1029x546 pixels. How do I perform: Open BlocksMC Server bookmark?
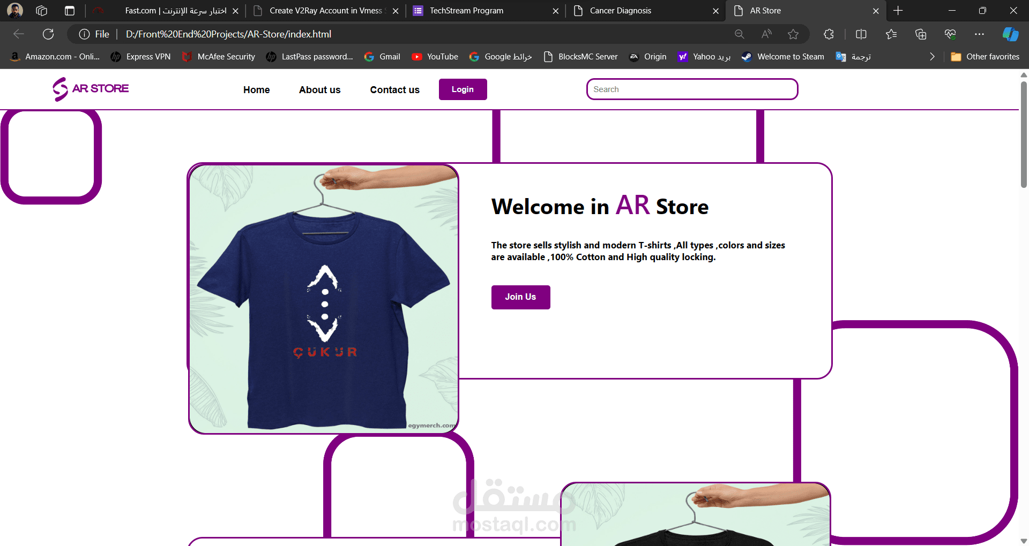click(x=580, y=57)
